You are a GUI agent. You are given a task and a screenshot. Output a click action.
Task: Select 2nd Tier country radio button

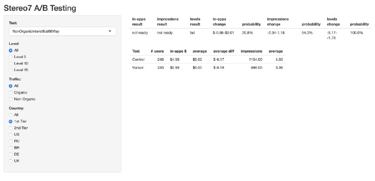[10, 128]
